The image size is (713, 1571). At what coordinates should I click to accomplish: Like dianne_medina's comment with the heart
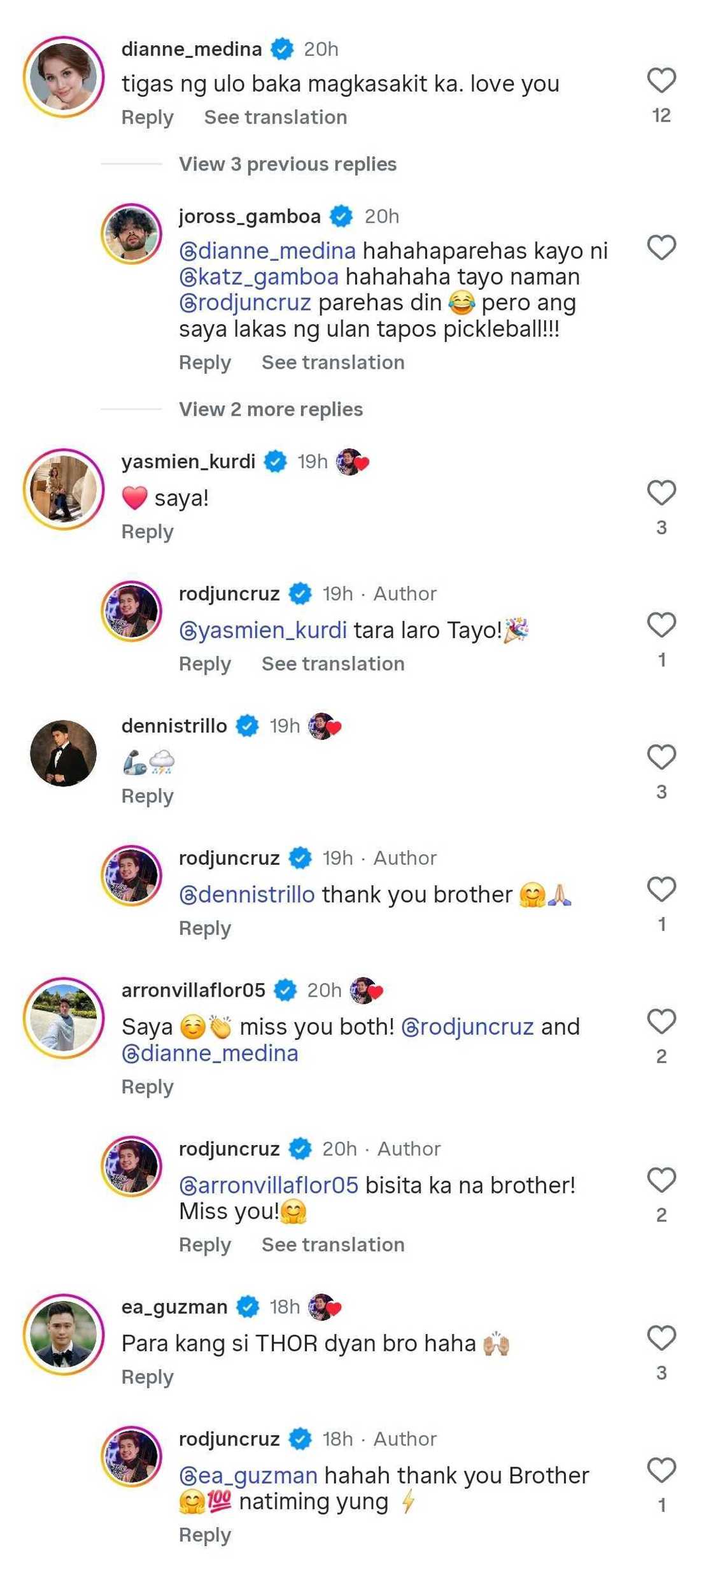pos(661,80)
